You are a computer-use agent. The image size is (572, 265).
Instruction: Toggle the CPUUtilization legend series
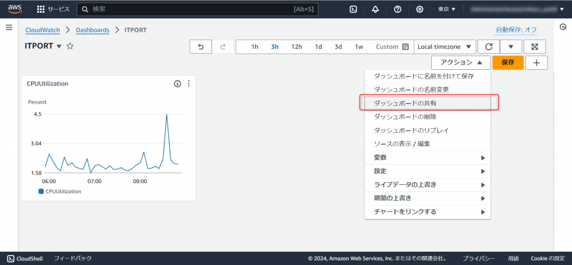60,191
